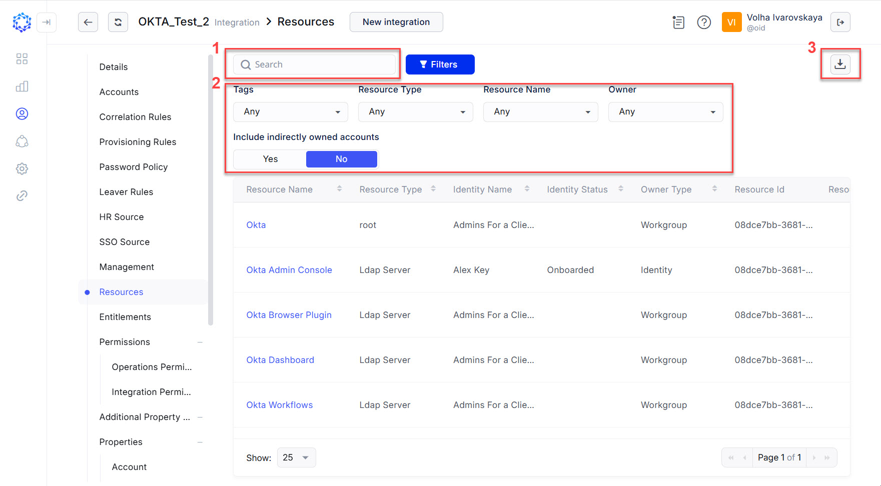
Task: Open Correlation Rules menu item
Action: click(x=135, y=117)
